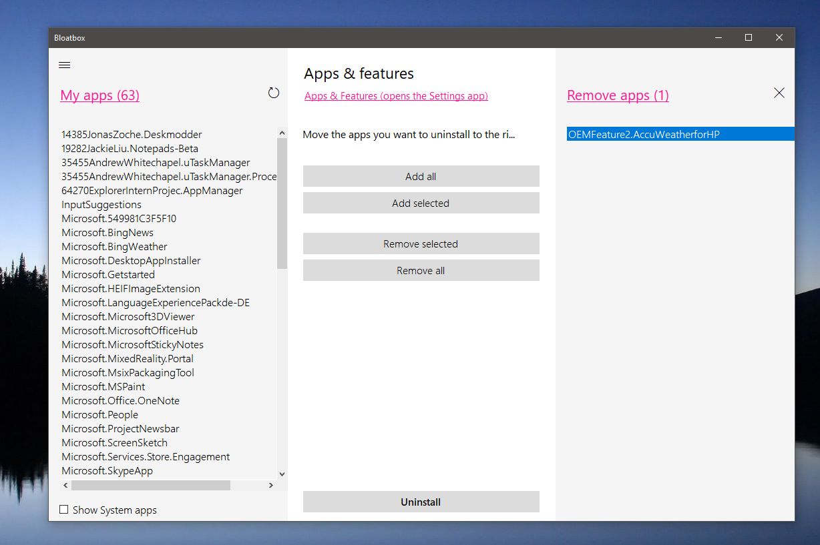Click the Add selected button
The height and width of the screenshot is (545, 820).
coord(421,203)
